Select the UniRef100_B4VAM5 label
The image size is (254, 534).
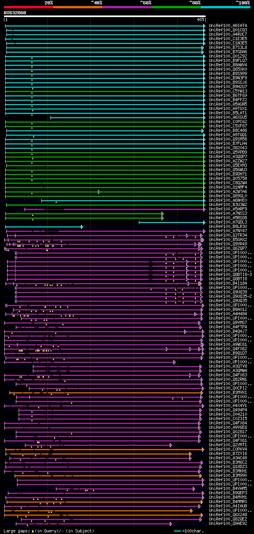pos(228,488)
